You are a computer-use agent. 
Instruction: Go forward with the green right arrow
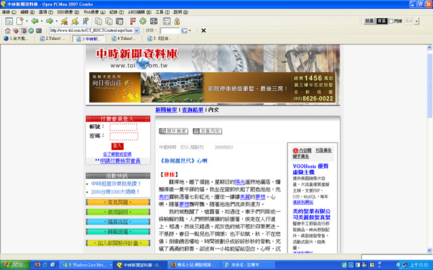coord(49,21)
